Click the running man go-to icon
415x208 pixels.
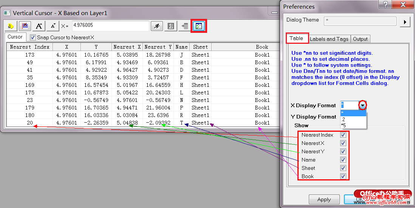click(x=157, y=26)
